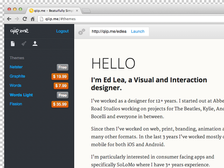Click the $7.99 price button for Words
Screen dimensions: 224x168
coord(61,86)
